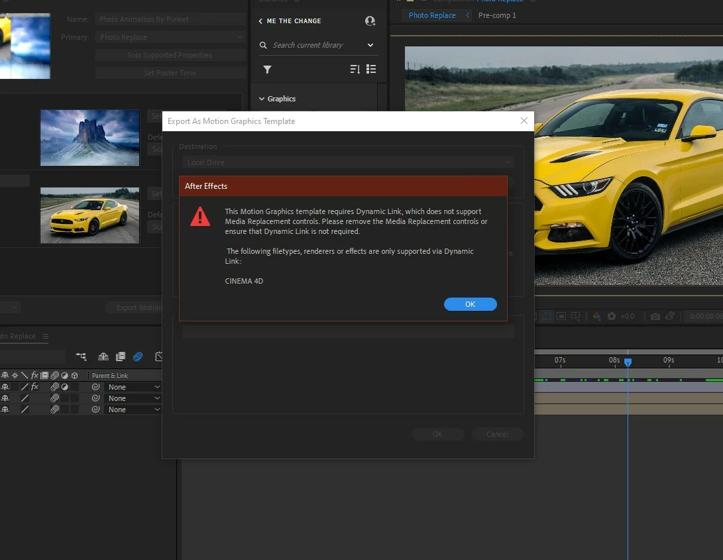The width and height of the screenshot is (723, 560).
Task: Switch to the Pre-comp 1 viewer tab
Action: click(x=497, y=15)
